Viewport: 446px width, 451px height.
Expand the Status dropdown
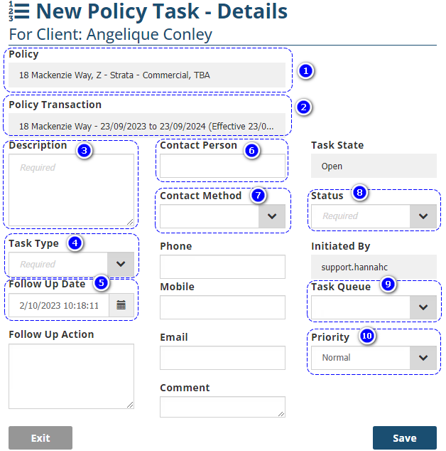(x=423, y=216)
